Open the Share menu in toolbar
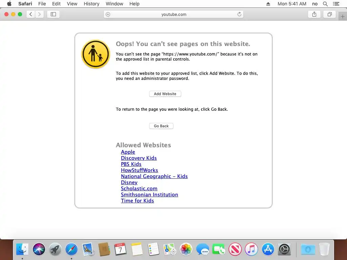The image size is (347, 260). click(314, 14)
